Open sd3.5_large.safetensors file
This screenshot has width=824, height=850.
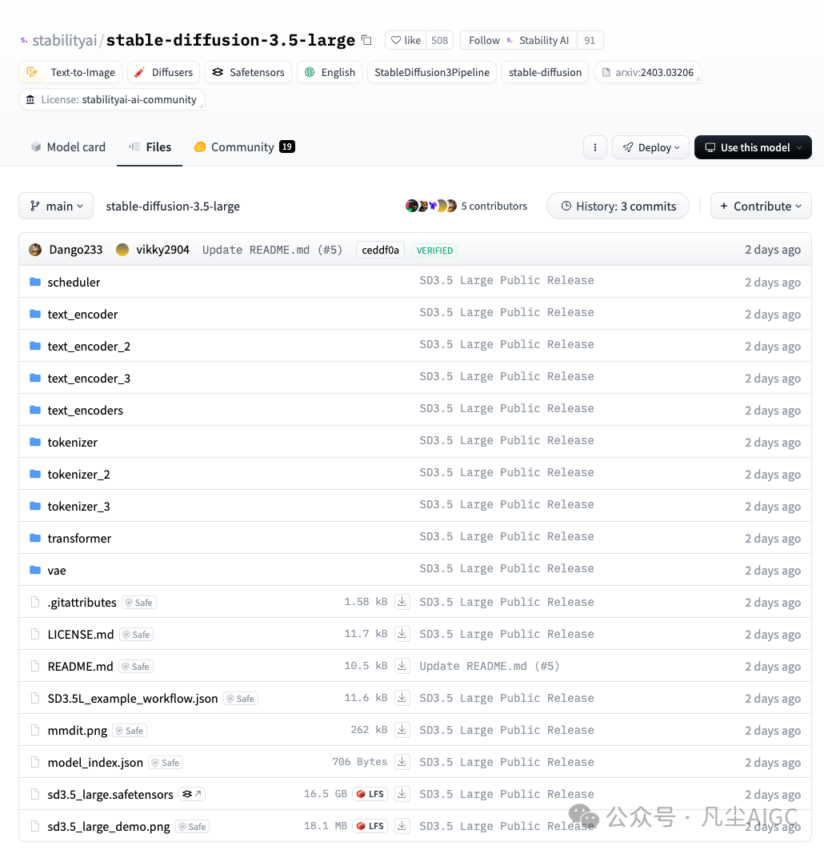(x=110, y=794)
